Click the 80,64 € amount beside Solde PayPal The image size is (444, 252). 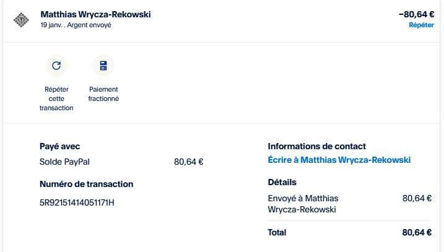coord(189,162)
